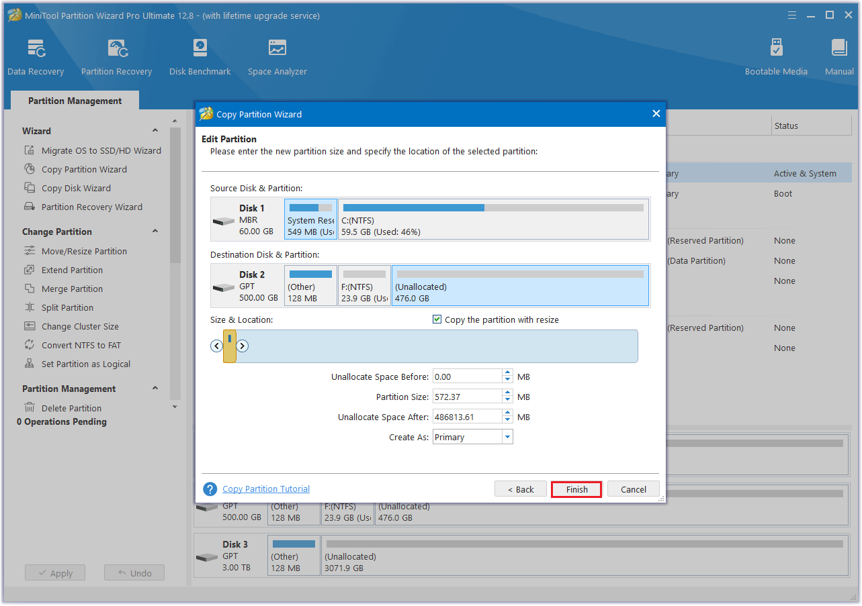Select (Other) 128 MB partition in destination Disk 2

310,285
